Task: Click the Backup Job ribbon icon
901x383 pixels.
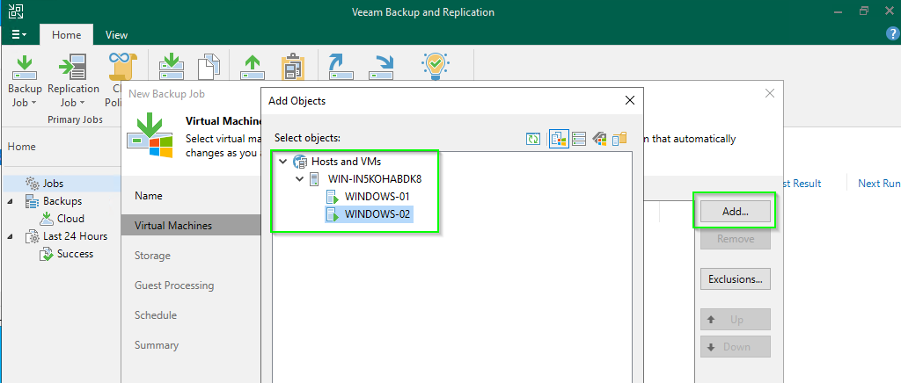Action: [x=25, y=67]
